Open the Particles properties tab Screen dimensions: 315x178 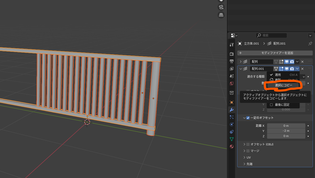coord(232,117)
